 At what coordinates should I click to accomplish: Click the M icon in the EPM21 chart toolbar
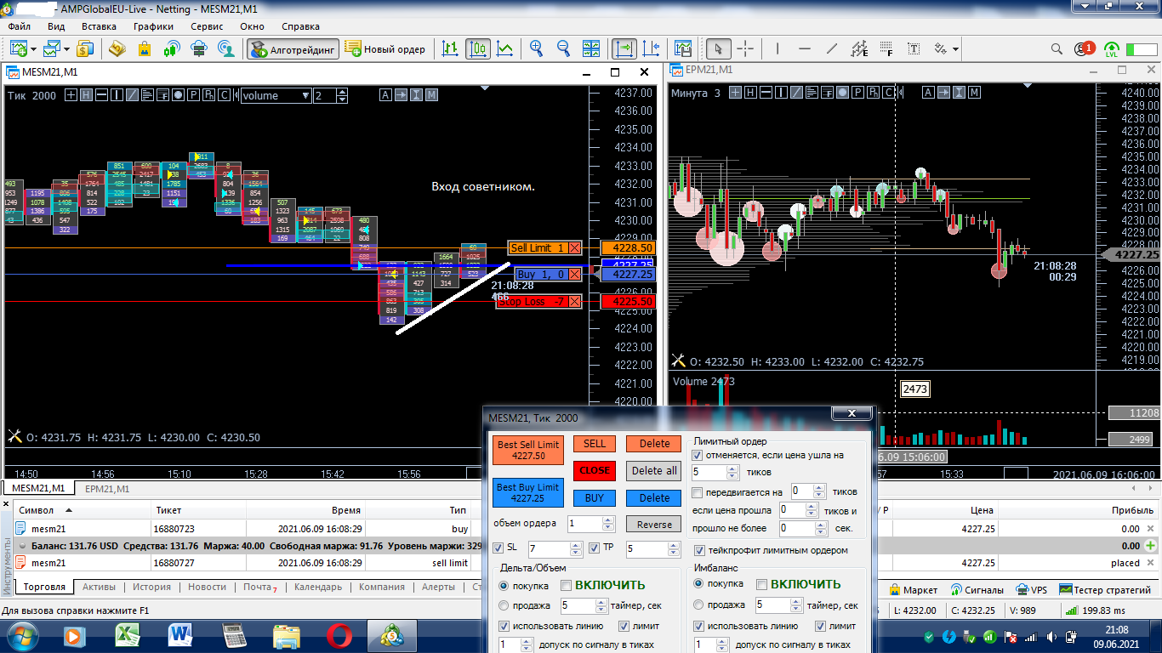(976, 92)
